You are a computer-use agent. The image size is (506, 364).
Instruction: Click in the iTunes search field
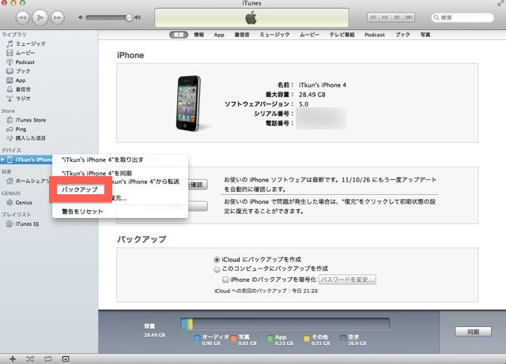click(x=463, y=17)
